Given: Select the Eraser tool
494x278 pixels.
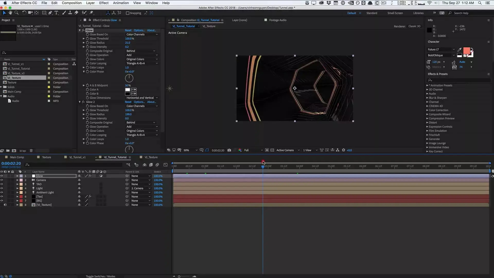Looking at the screenshot, I should 76,13.
